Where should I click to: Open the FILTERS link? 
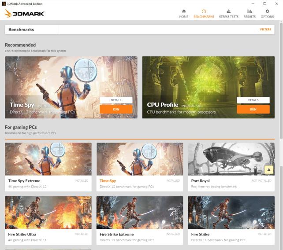[265, 29]
